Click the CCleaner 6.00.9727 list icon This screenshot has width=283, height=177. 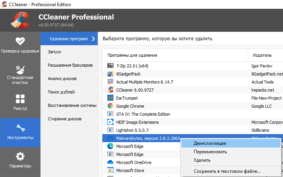(x=110, y=90)
